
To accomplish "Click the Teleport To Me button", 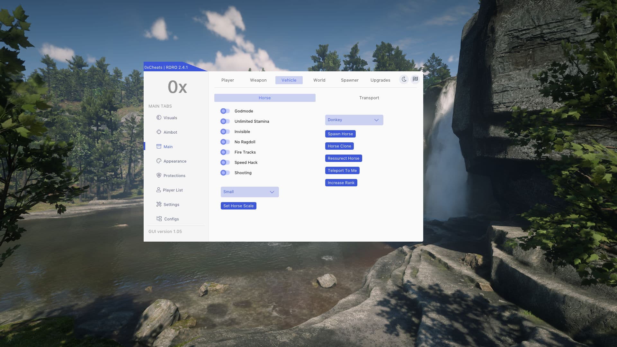I will [342, 171].
